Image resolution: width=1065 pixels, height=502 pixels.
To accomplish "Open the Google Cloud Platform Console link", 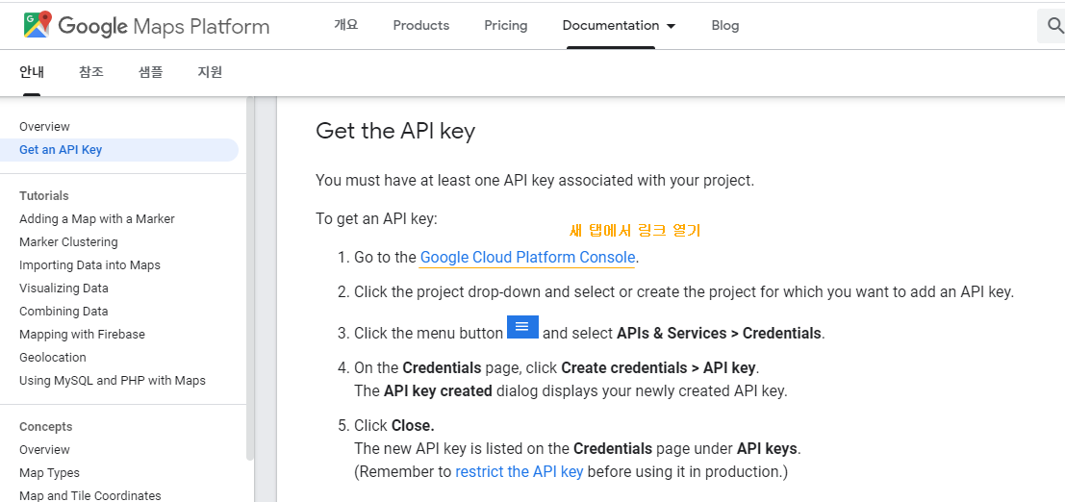I will [x=527, y=258].
